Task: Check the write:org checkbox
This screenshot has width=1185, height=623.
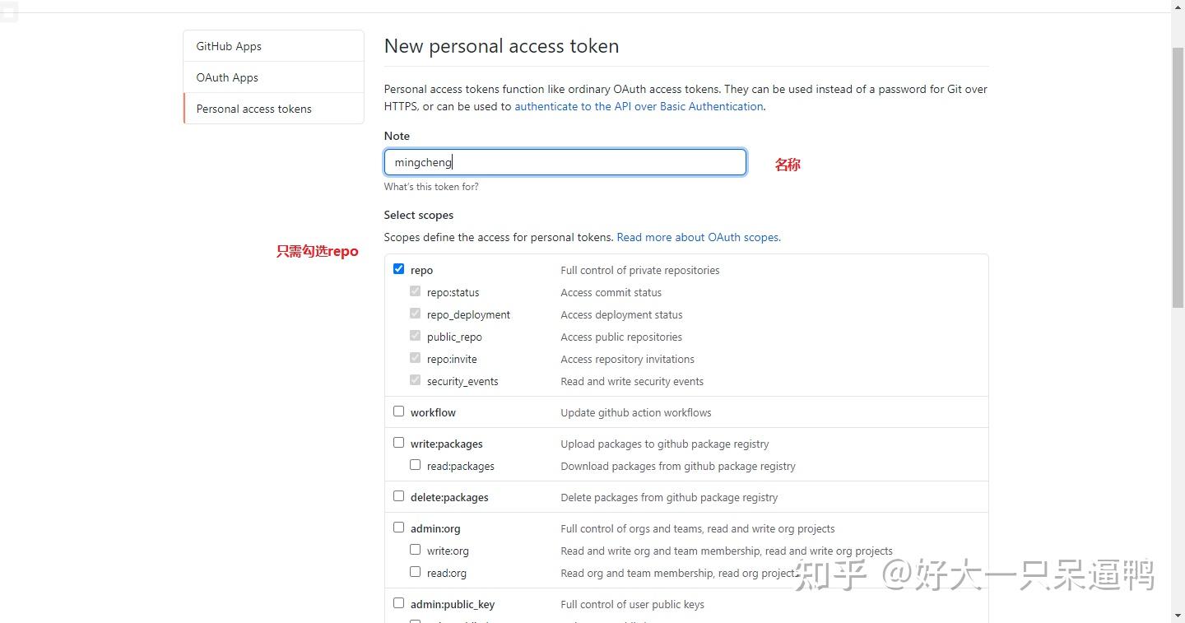Action: pos(415,549)
